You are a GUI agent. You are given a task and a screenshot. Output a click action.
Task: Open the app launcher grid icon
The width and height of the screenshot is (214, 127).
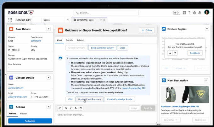pyautogui.click(x=10, y=20)
